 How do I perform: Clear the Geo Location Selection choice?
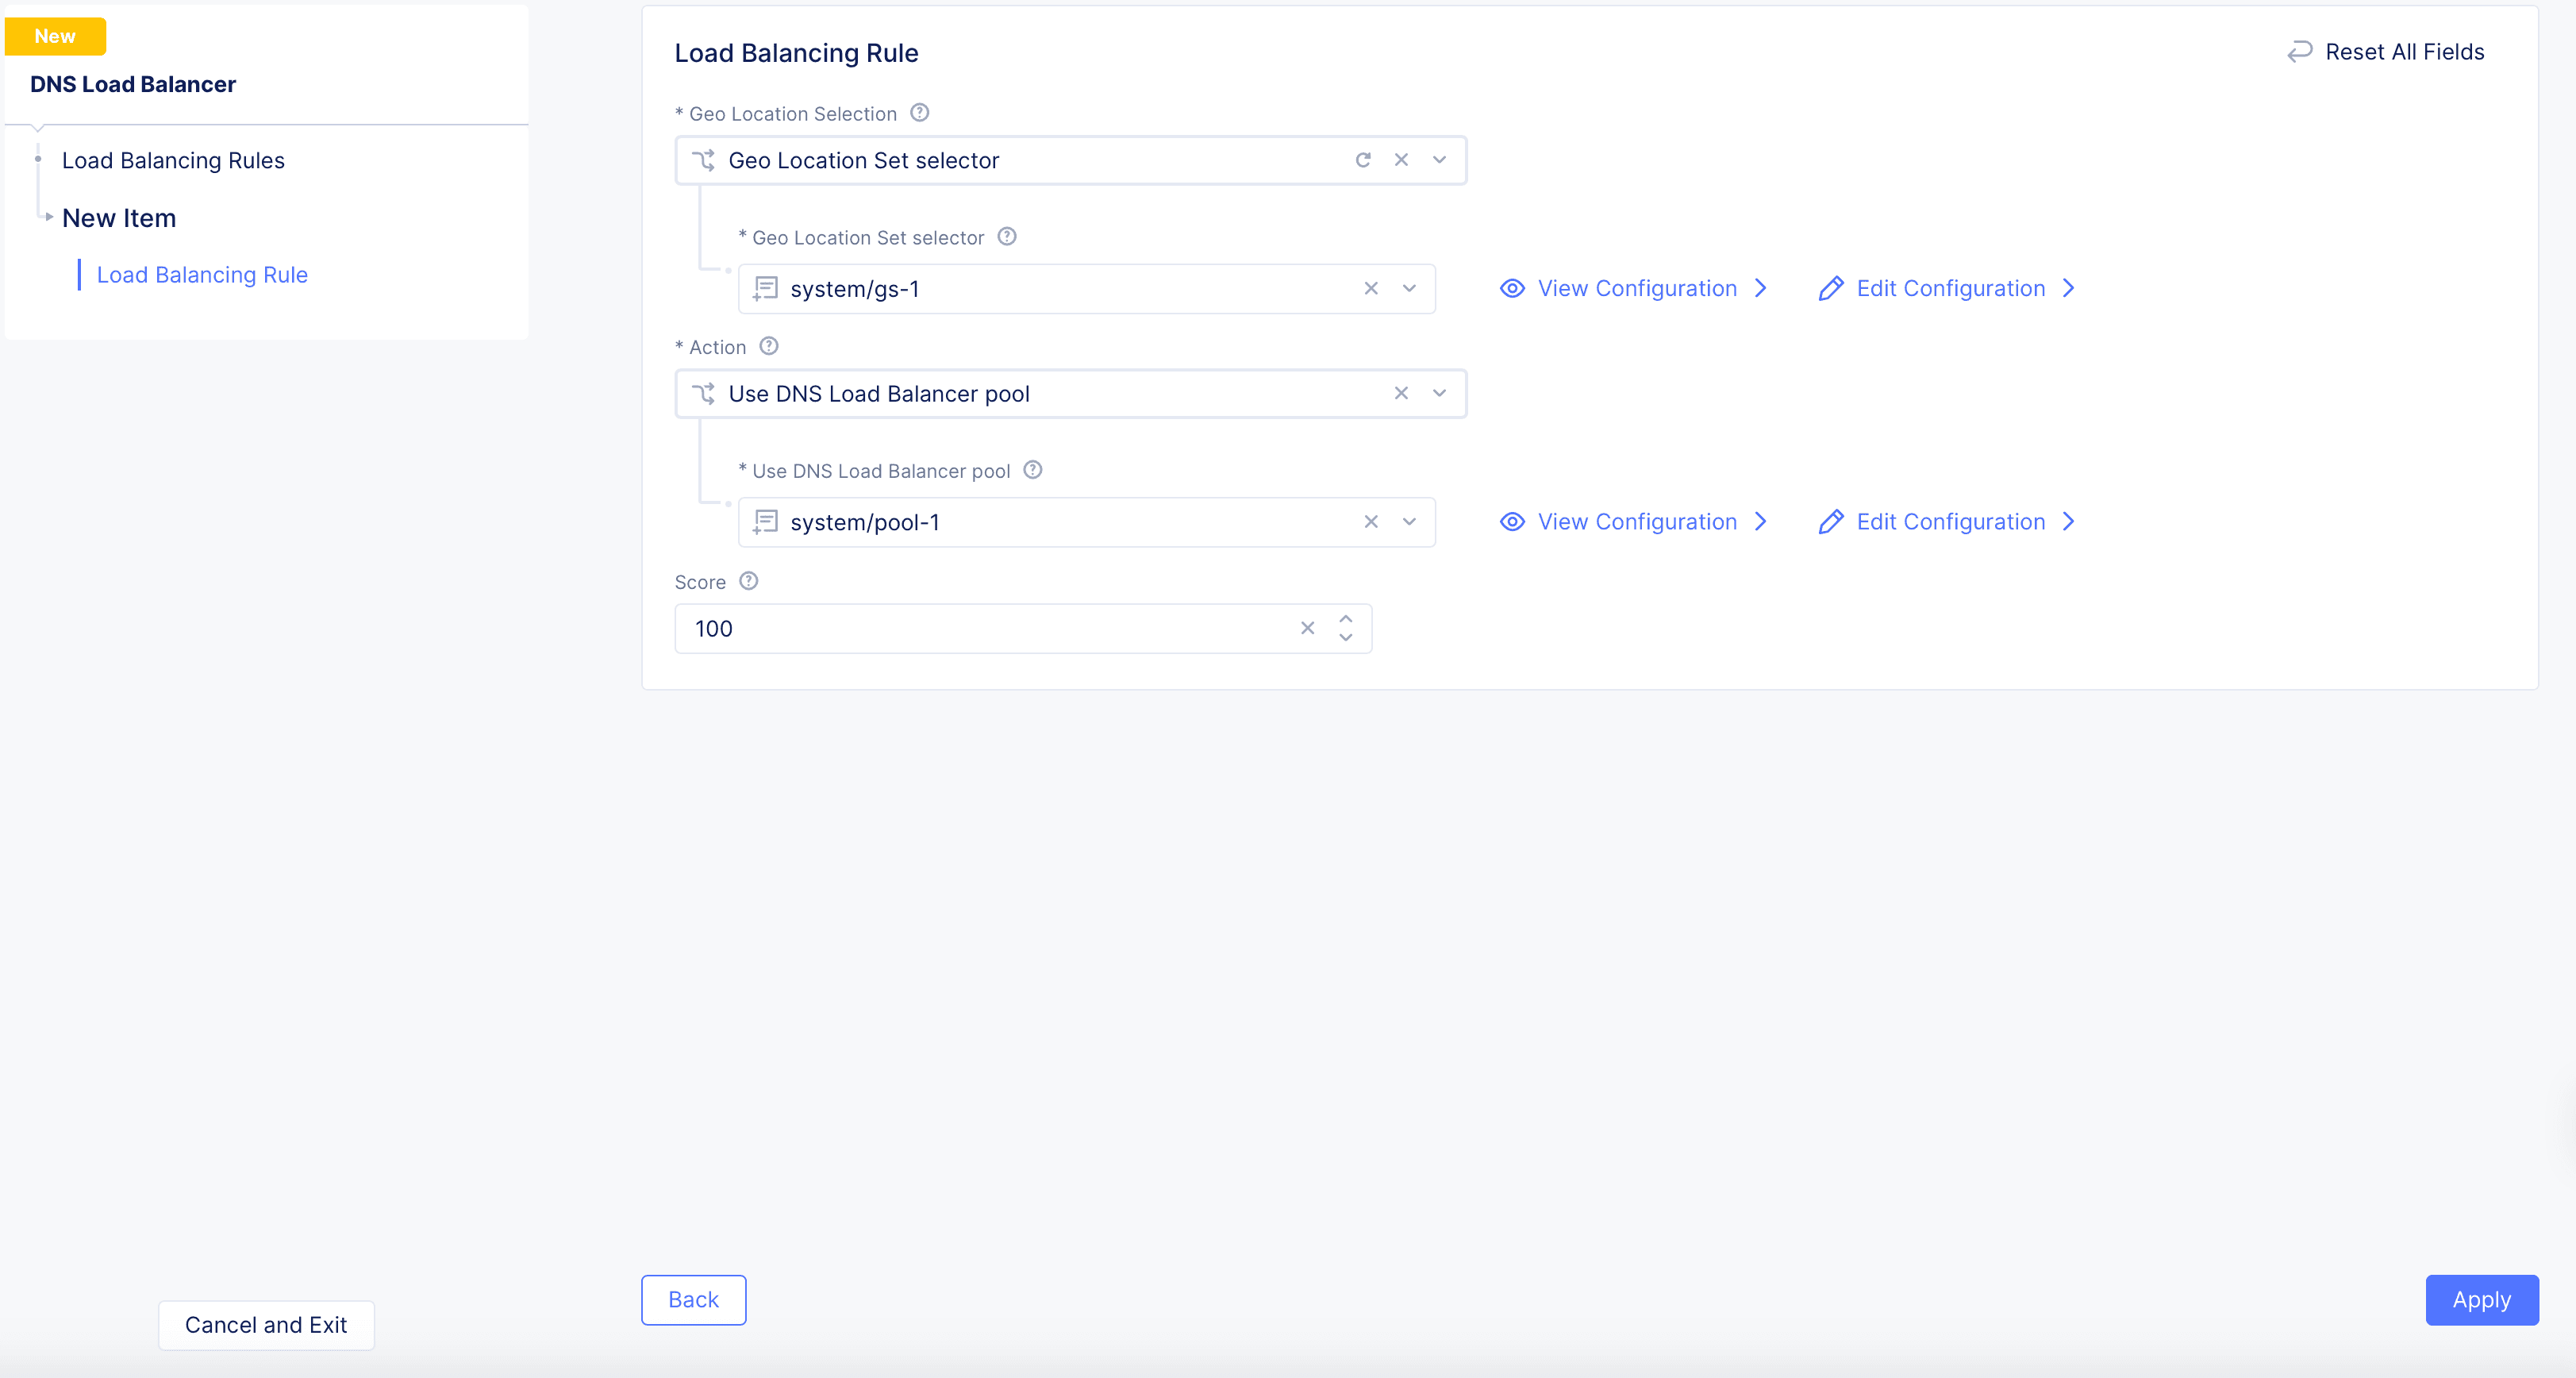click(x=1401, y=160)
